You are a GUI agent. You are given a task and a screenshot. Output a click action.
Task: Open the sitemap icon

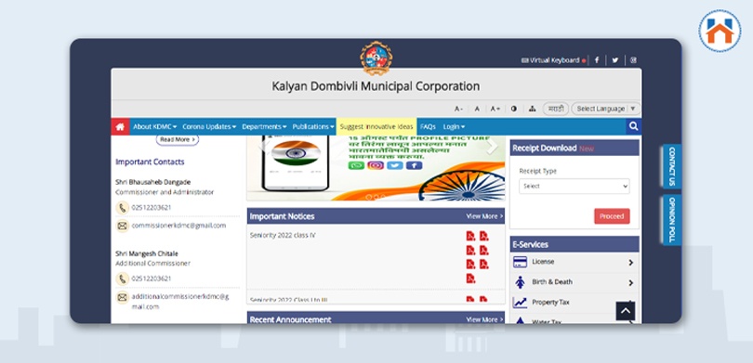[x=532, y=109]
